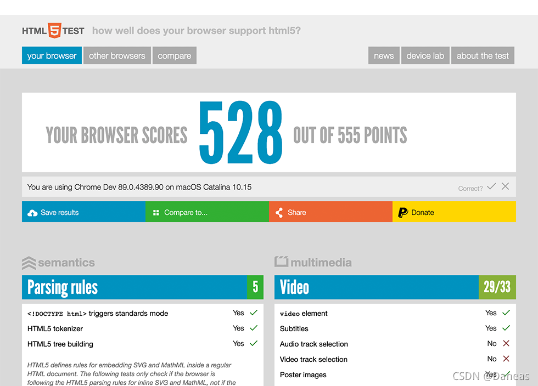
Task: Click the HTML5 TEST site title
Action: pos(53,31)
